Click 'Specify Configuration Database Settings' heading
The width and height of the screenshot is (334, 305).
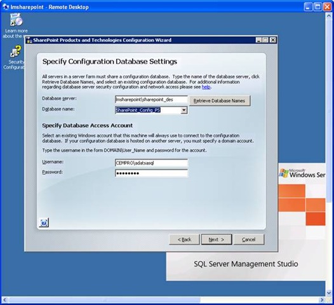(110, 62)
